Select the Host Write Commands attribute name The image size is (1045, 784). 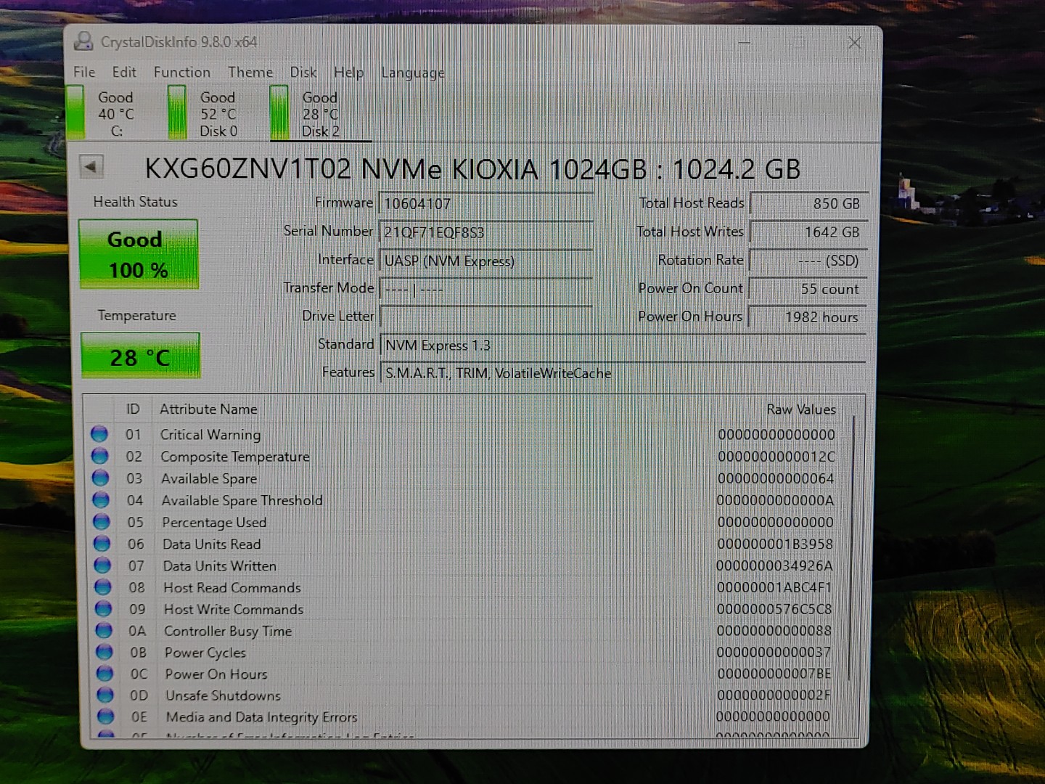pos(234,609)
